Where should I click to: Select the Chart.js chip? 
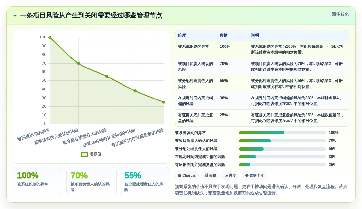point(187,175)
